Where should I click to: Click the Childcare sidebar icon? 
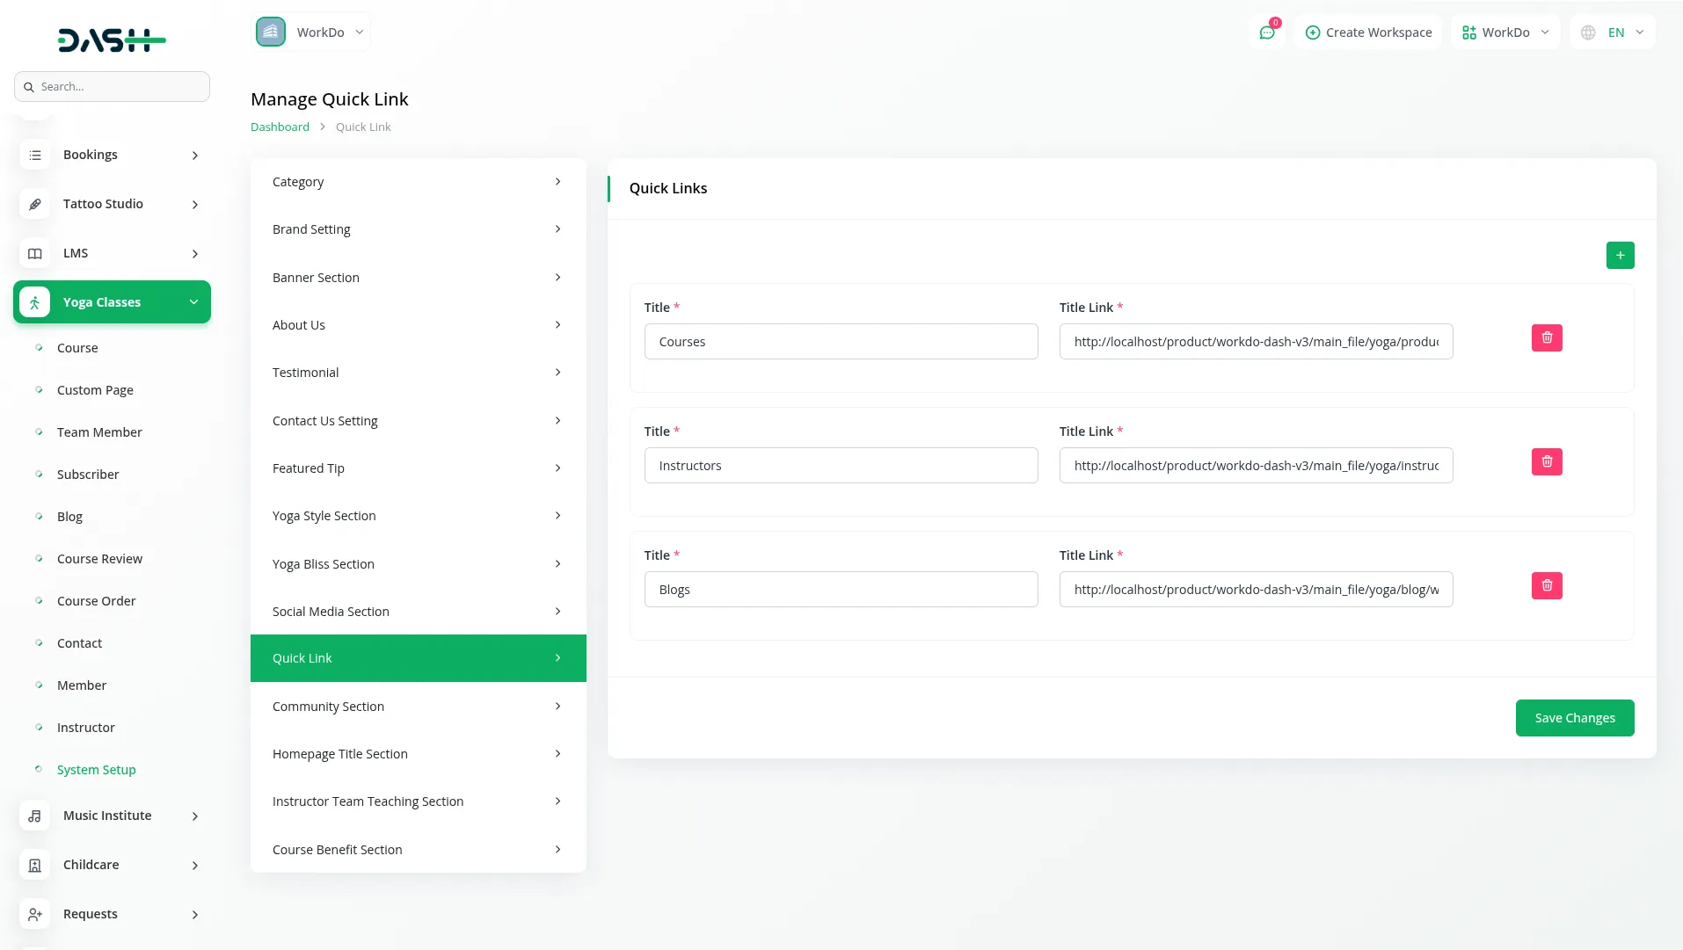(35, 865)
